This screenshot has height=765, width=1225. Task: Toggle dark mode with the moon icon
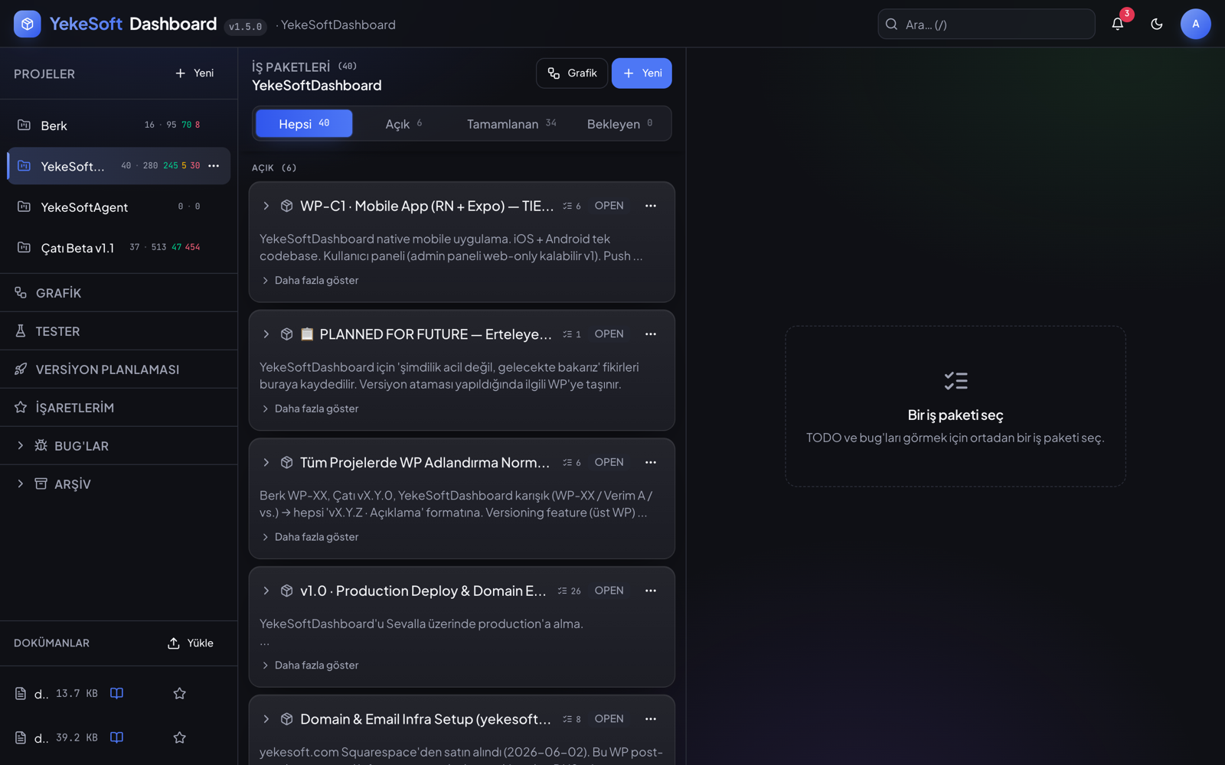tap(1157, 24)
